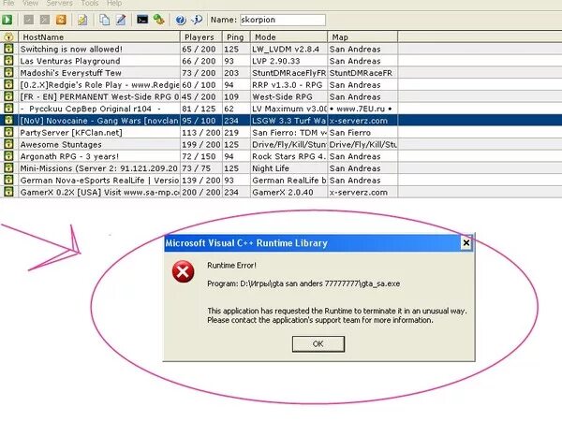This screenshot has height=421, width=562.
Task: Click lock icon for Awesome Stuntages
Action: [8, 144]
